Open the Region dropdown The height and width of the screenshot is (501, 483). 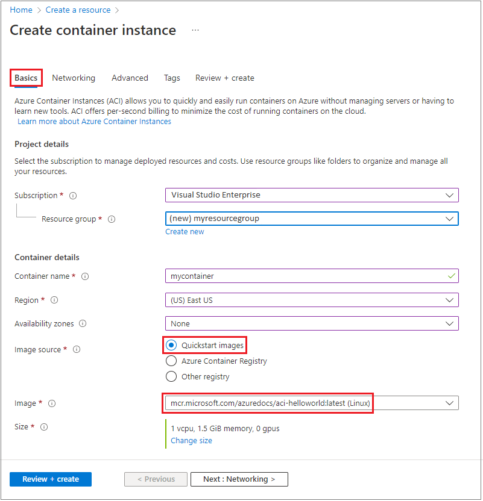pos(449,300)
